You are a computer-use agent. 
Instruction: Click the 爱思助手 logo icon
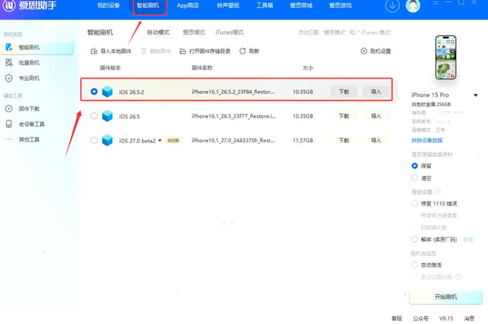click(x=8, y=6)
